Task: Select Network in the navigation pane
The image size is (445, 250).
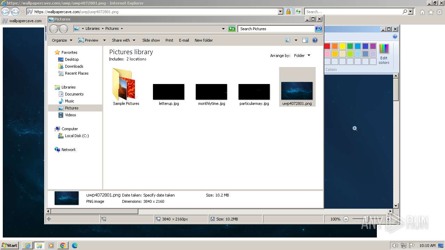Action: 68,150
